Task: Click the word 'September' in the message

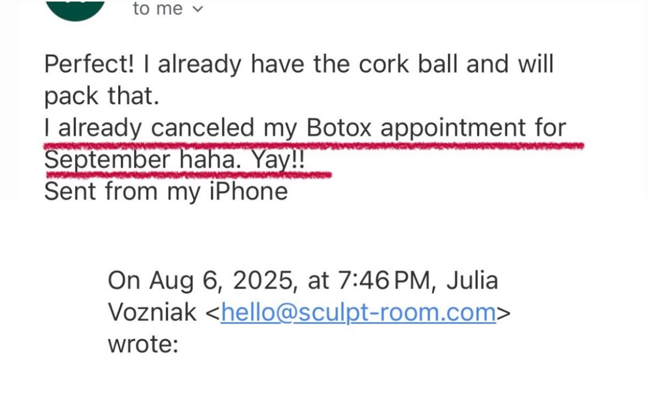Action: pyautogui.click(x=105, y=160)
